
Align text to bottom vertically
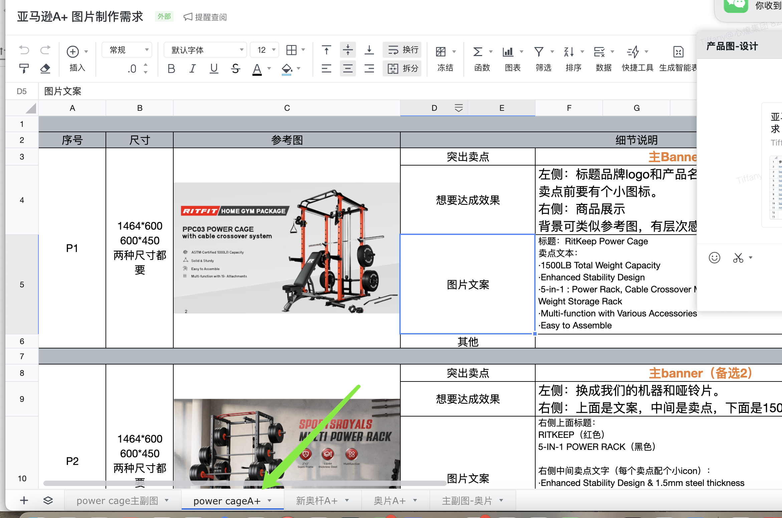(369, 50)
